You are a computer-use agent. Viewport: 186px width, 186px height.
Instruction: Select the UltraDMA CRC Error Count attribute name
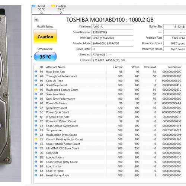point(62,148)
